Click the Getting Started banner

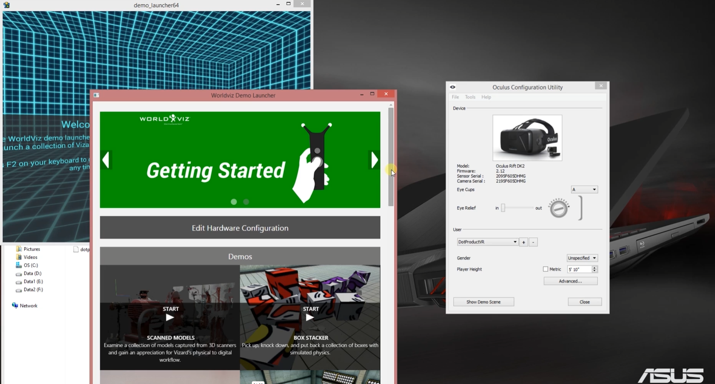point(240,160)
